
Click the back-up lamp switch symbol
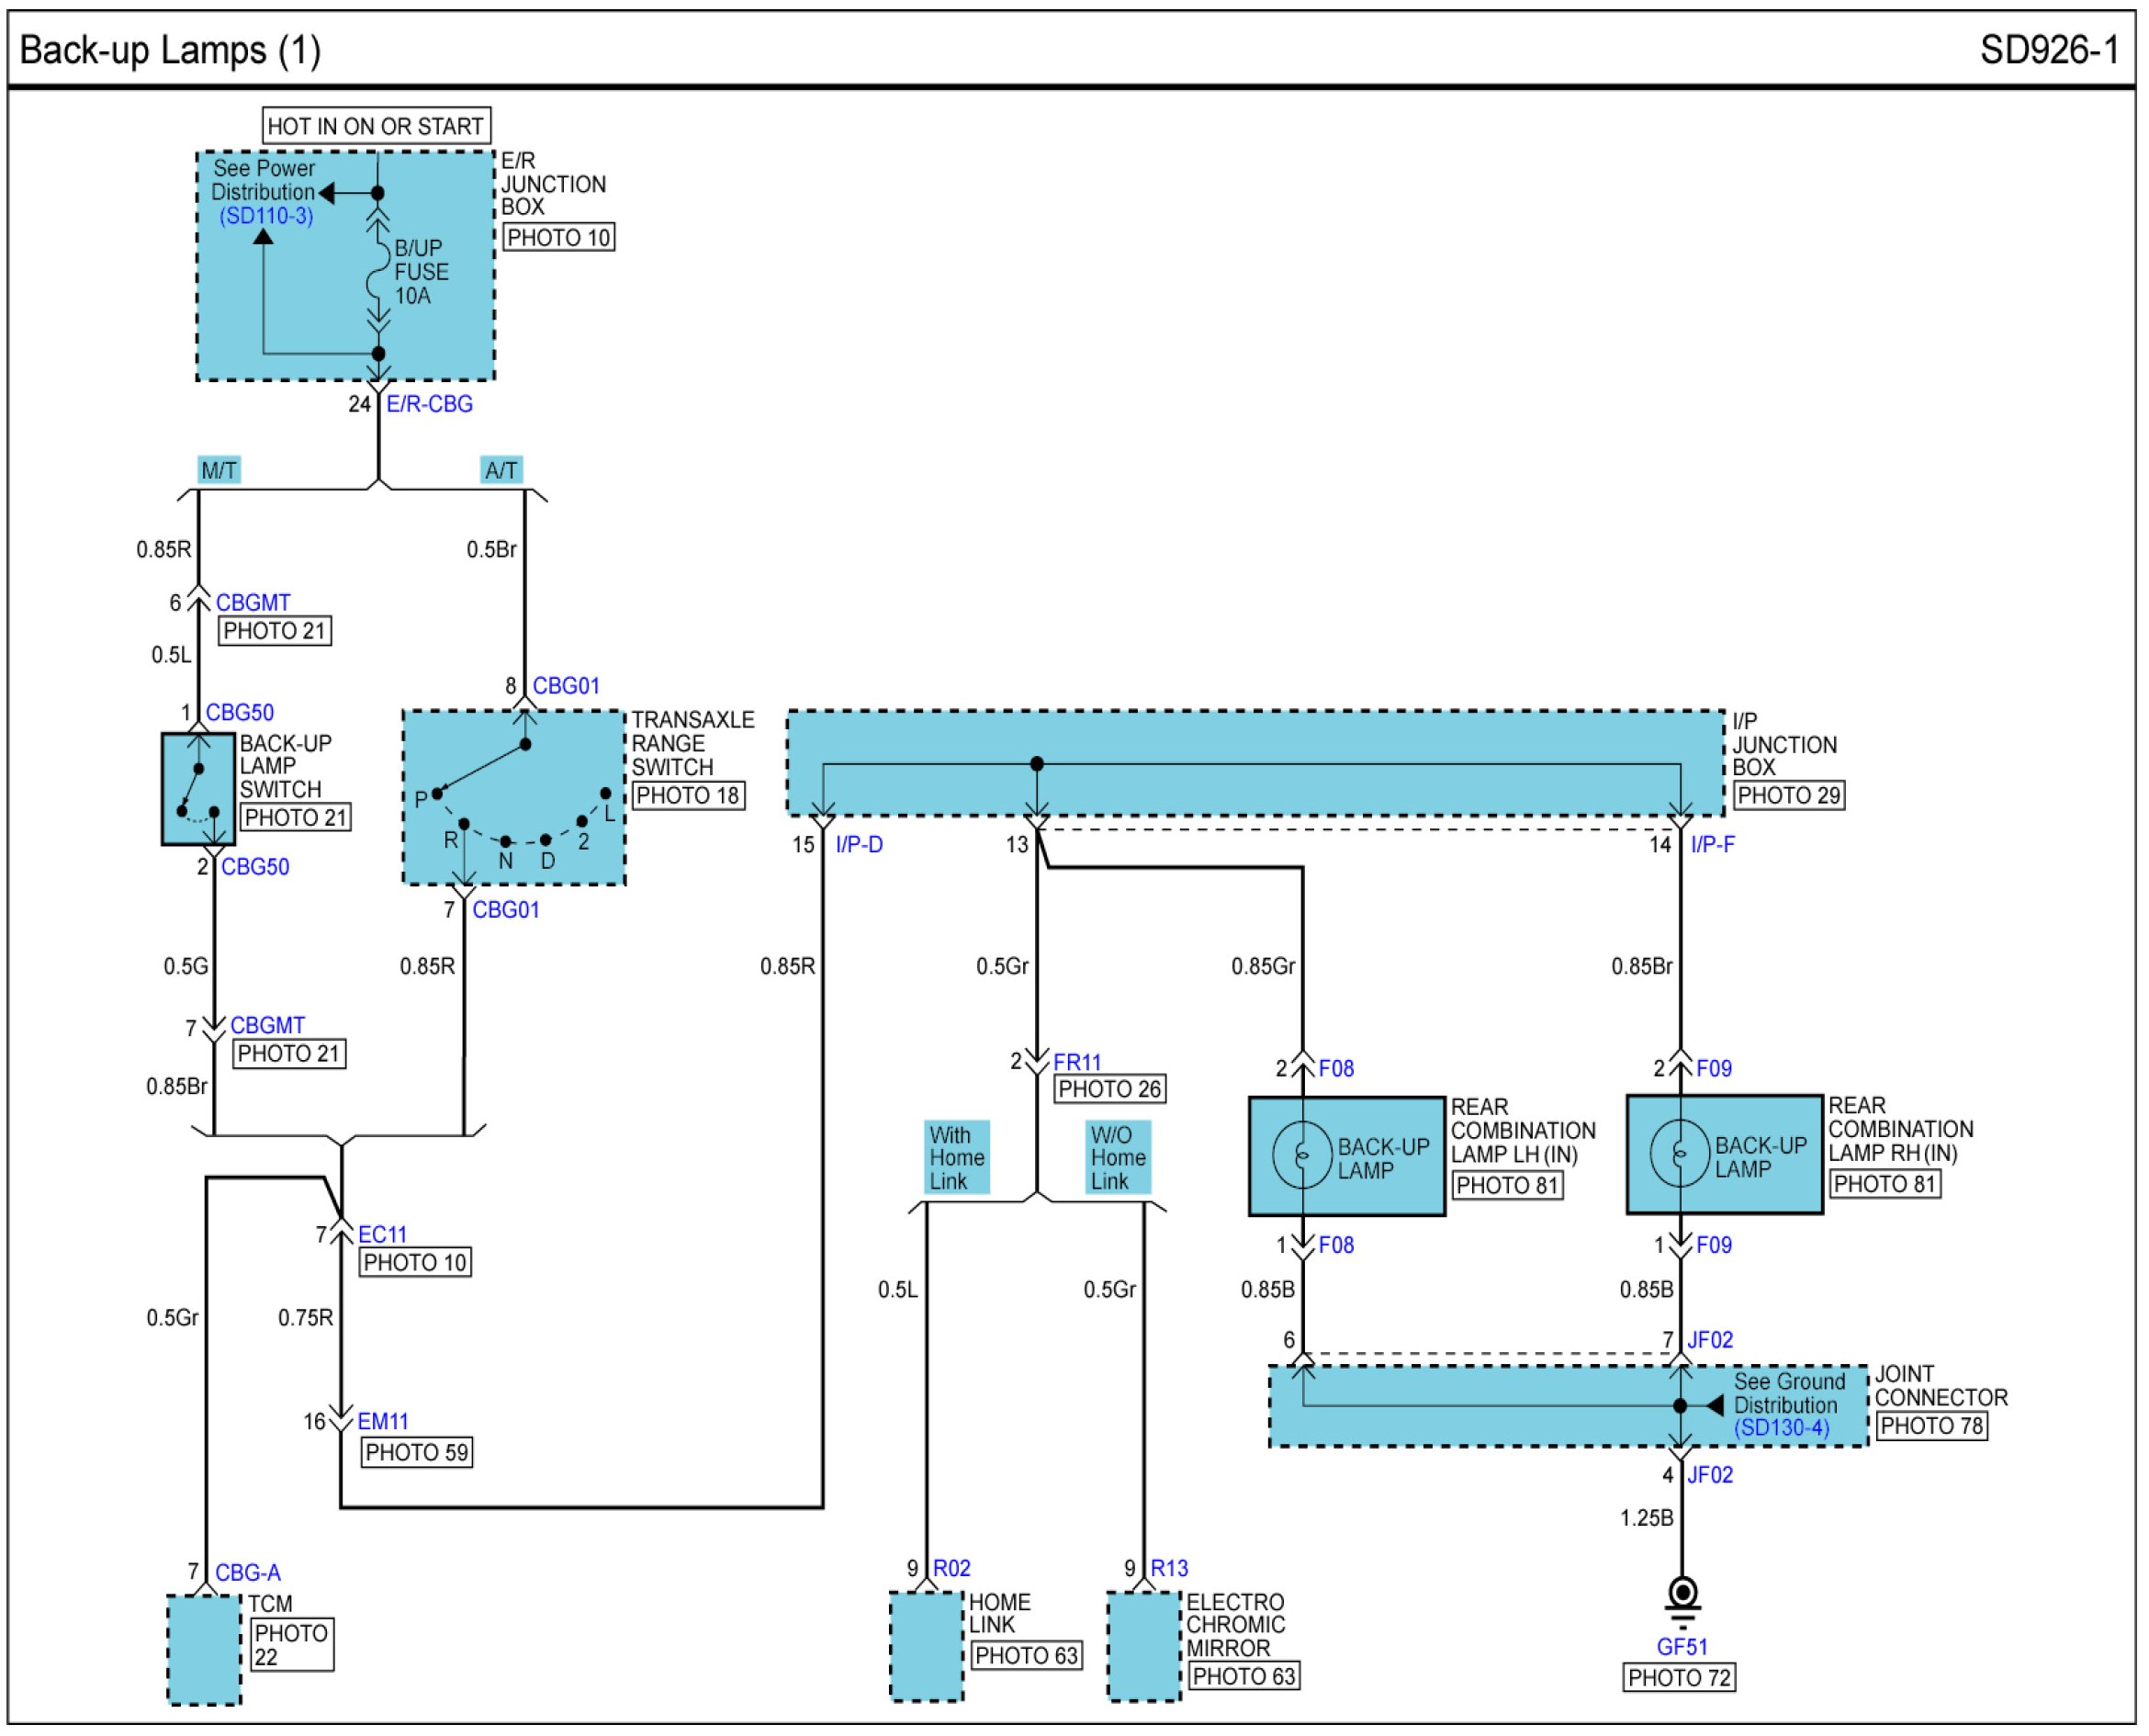[198, 789]
